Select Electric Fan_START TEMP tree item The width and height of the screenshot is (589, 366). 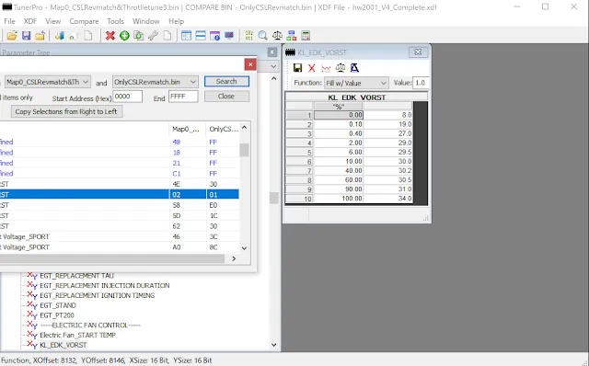(x=77, y=335)
